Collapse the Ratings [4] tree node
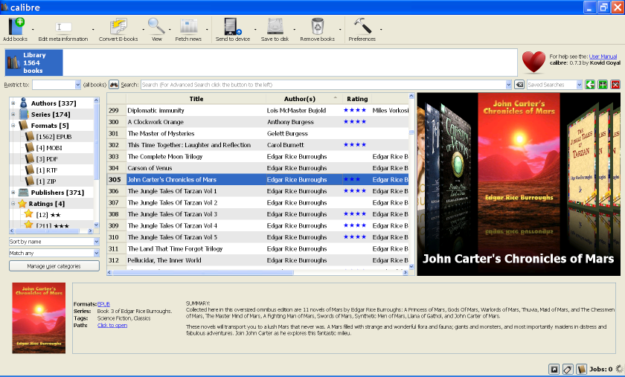The width and height of the screenshot is (625, 377). pyautogui.click(x=13, y=204)
